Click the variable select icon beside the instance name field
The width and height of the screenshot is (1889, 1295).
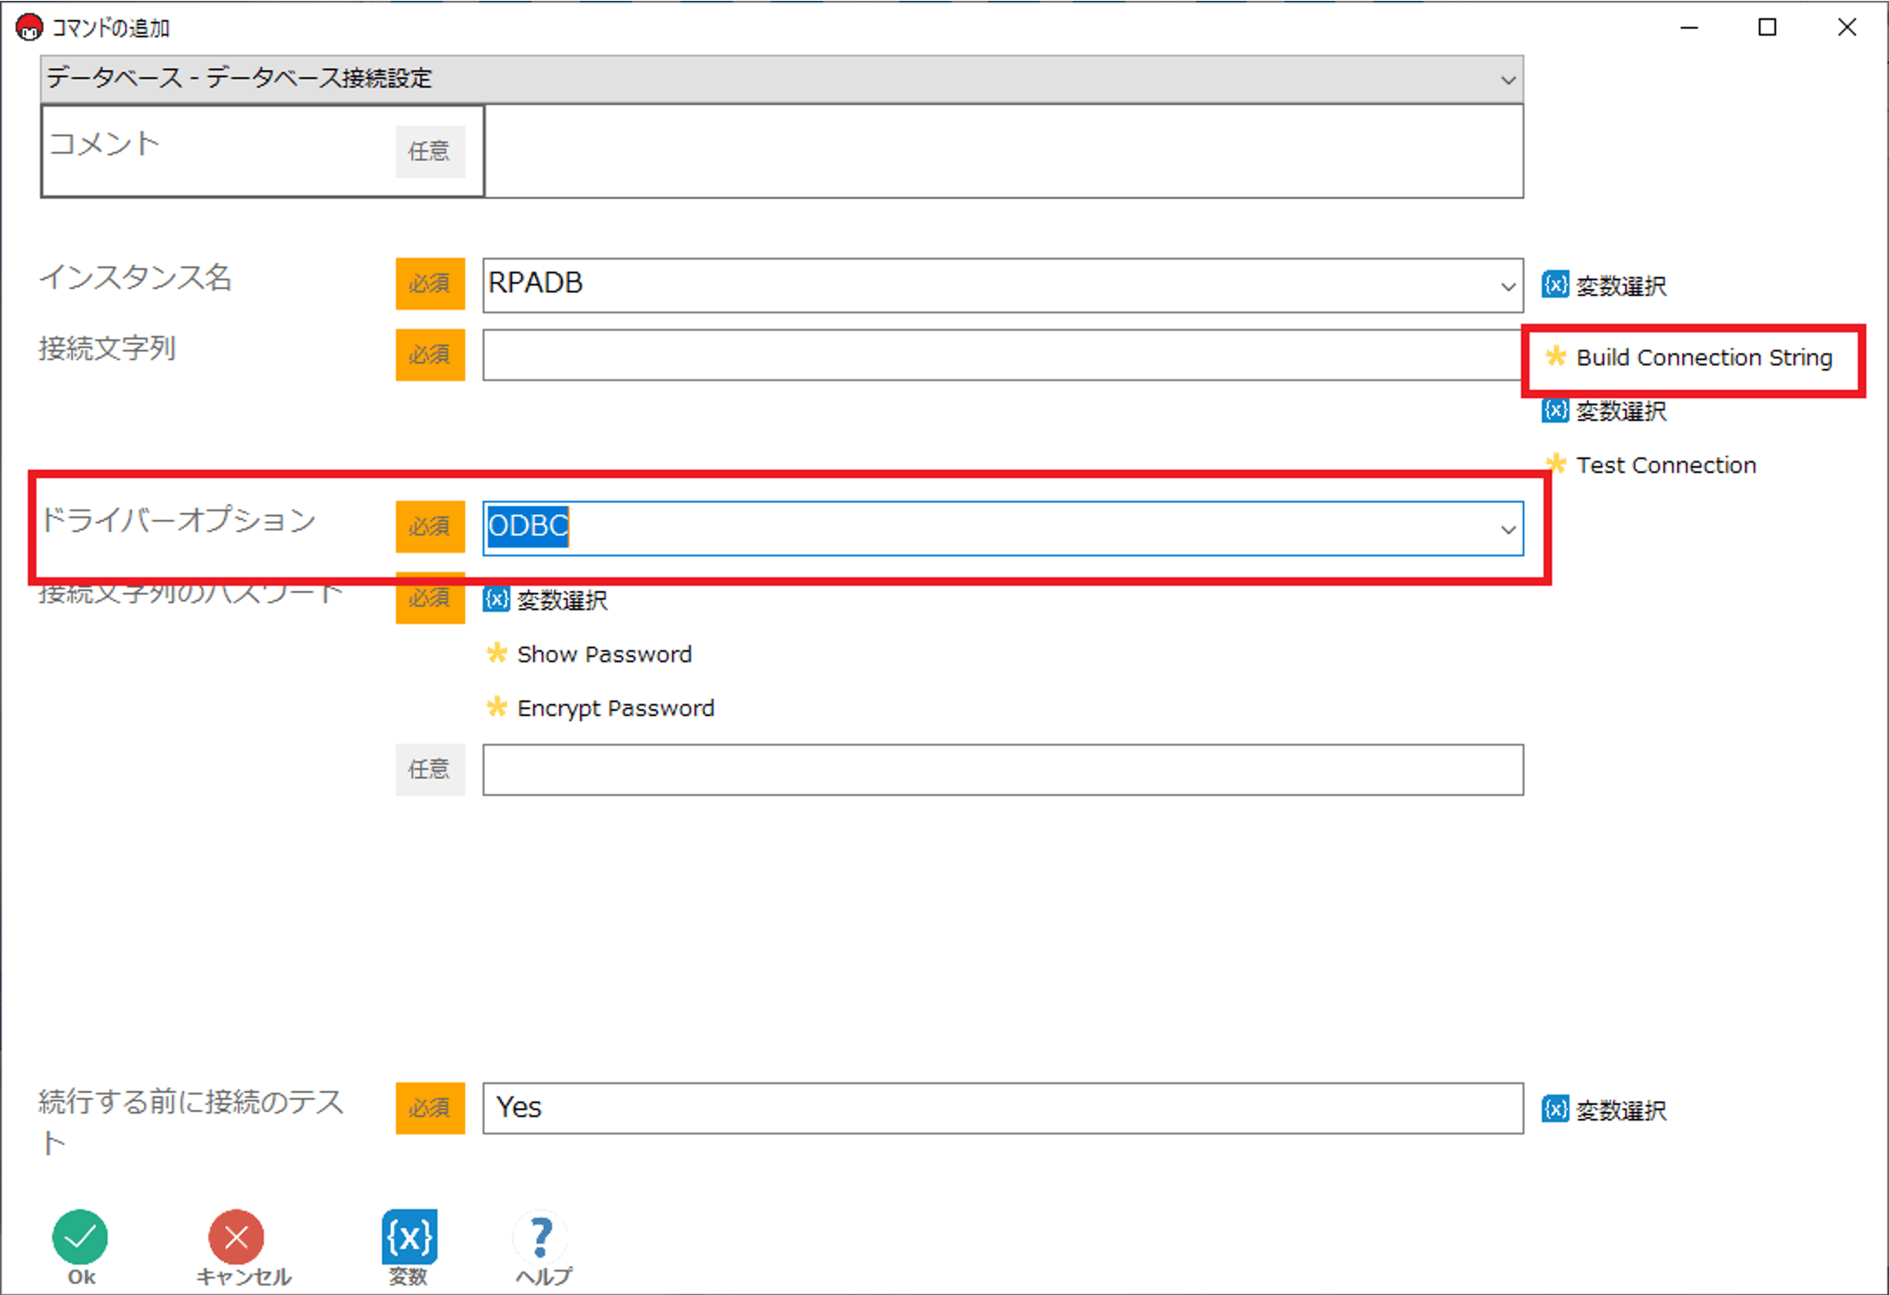tap(1555, 285)
